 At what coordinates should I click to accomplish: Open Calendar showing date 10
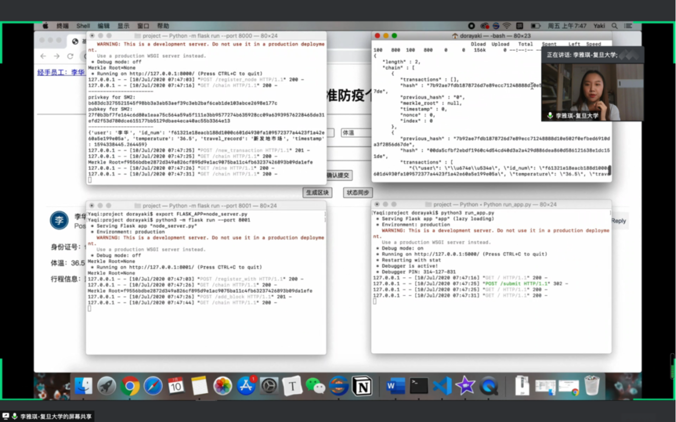[x=176, y=386]
